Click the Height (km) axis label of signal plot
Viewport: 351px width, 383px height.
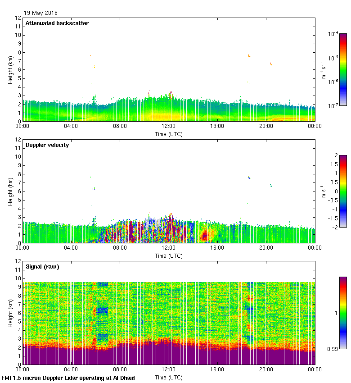click(x=10, y=313)
